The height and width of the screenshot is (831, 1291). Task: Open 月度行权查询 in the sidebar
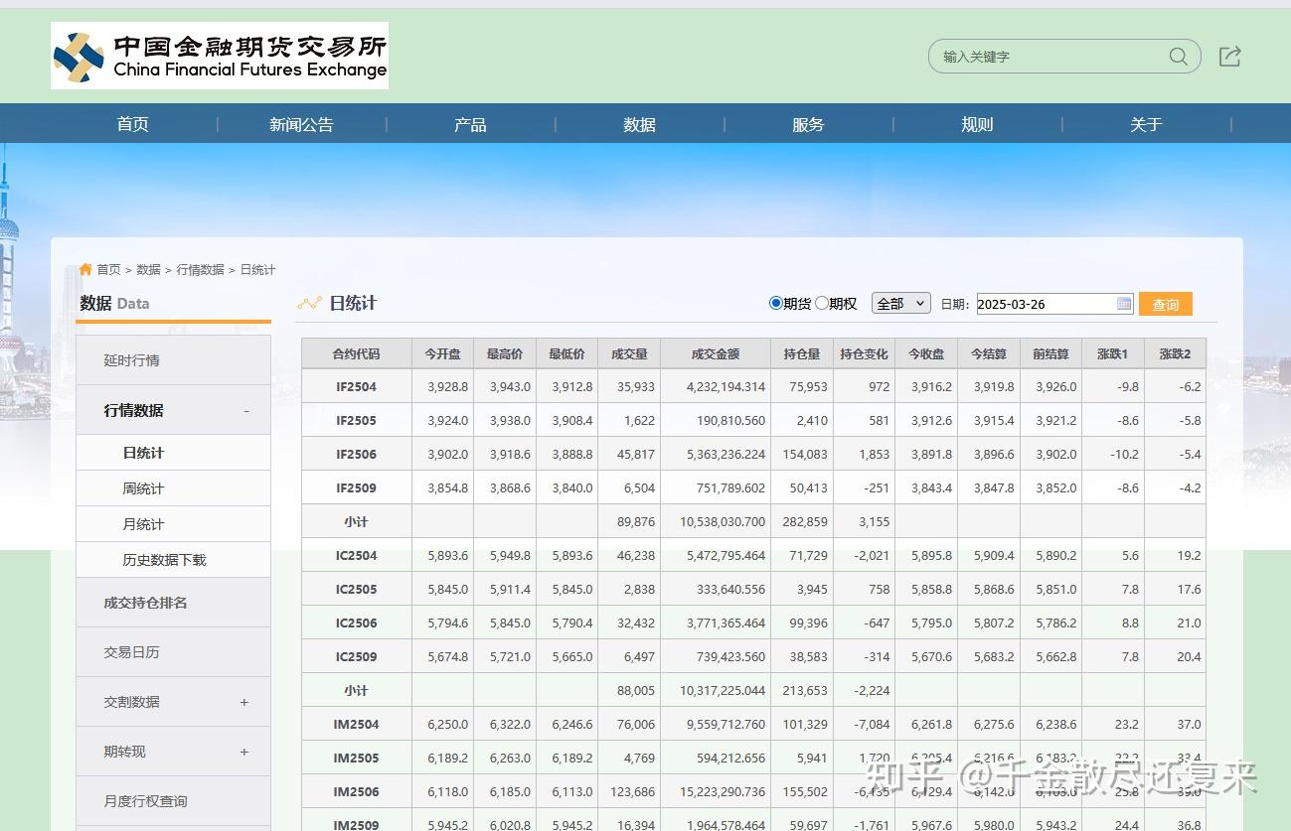pos(173,801)
